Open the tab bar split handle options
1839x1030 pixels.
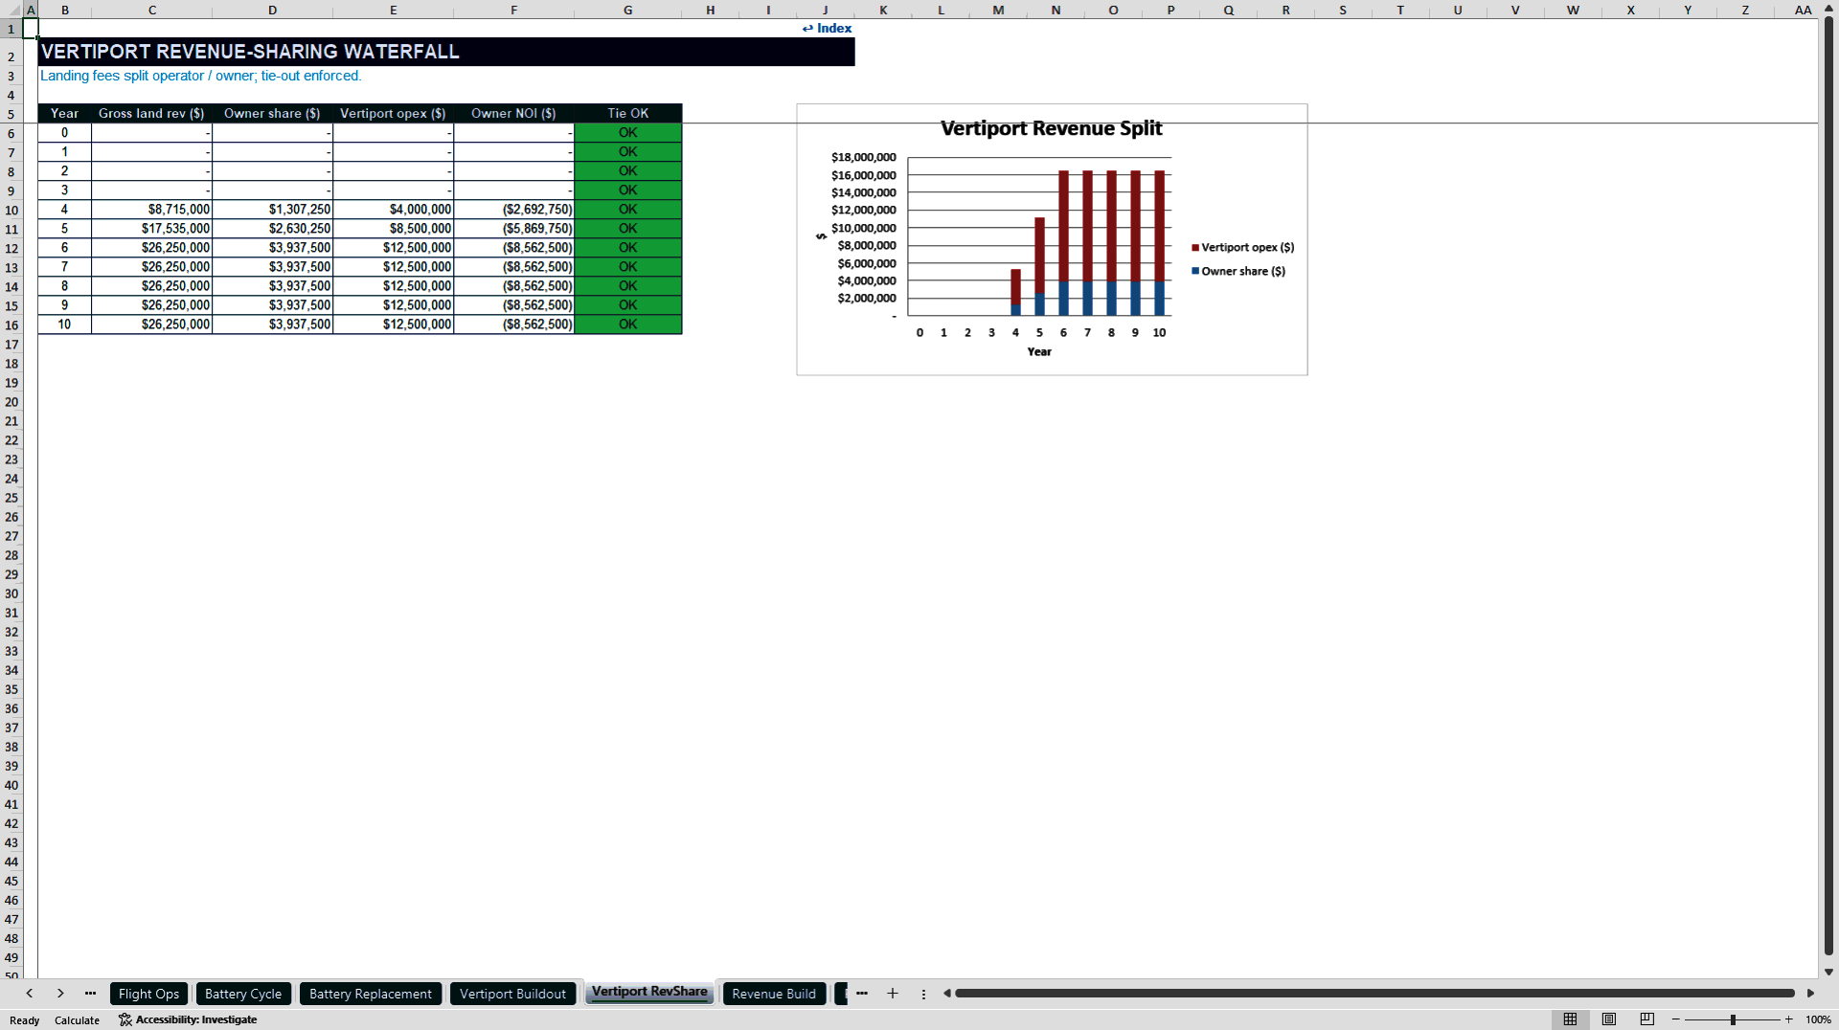tap(923, 994)
